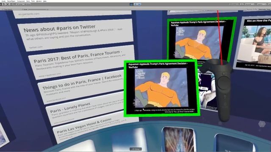The height and width of the screenshot is (152, 271).
Task: Click the Game view Scale slider
Action: 37,9
